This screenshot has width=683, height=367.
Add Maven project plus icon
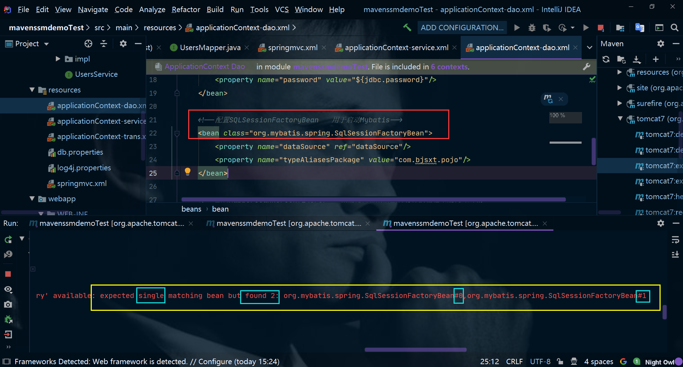tap(656, 59)
